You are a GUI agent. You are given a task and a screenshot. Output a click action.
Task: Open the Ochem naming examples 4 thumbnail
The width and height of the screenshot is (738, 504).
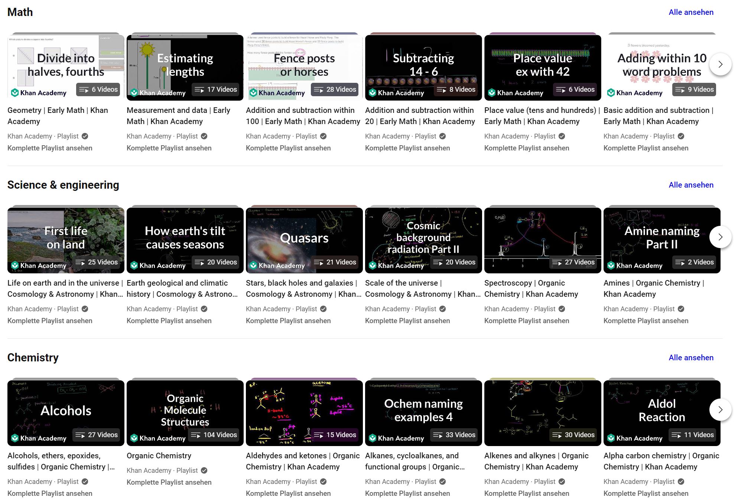pos(423,413)
